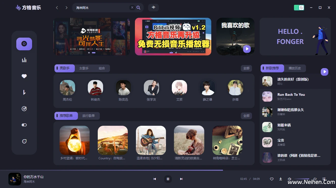
Task: Play the 我喜欢的歌 playlist
Action: pos(247,49)
